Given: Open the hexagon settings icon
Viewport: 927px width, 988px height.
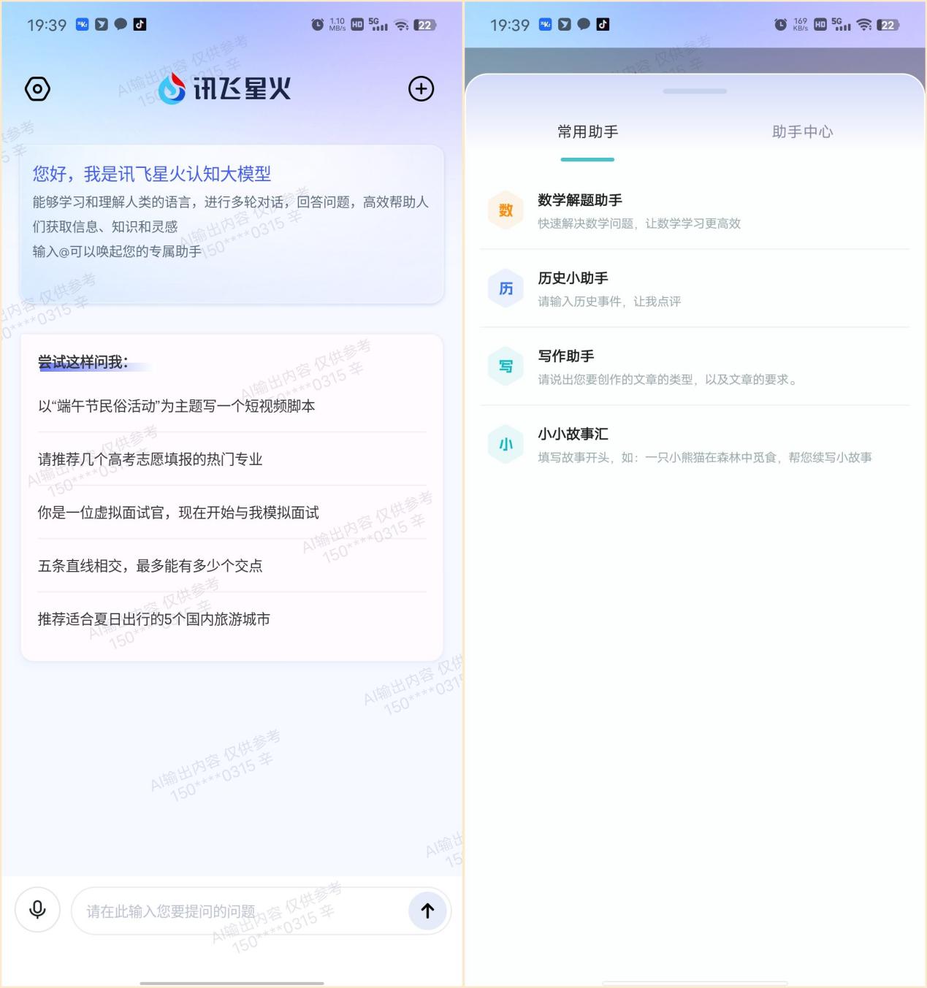Looking at the screenshot, I should (37, 89).
